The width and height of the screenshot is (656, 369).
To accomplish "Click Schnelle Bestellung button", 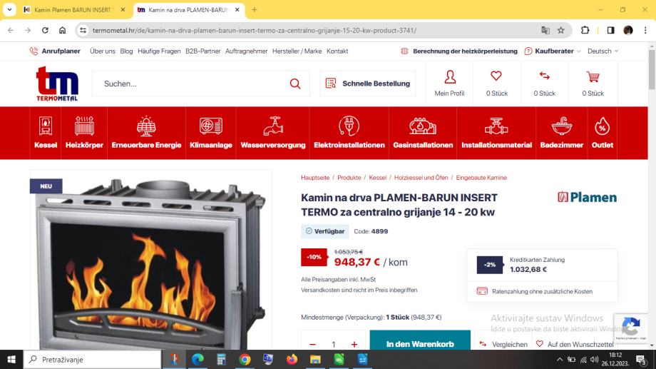I will tap(368, 84).
